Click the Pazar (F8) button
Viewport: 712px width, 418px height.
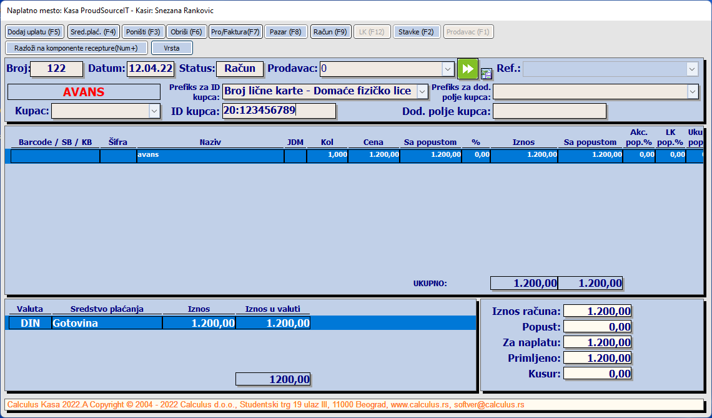click(285, 32)
